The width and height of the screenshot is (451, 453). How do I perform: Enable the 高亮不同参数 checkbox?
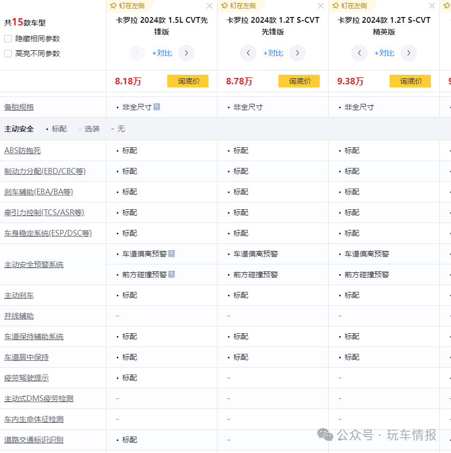pos(8,54)
